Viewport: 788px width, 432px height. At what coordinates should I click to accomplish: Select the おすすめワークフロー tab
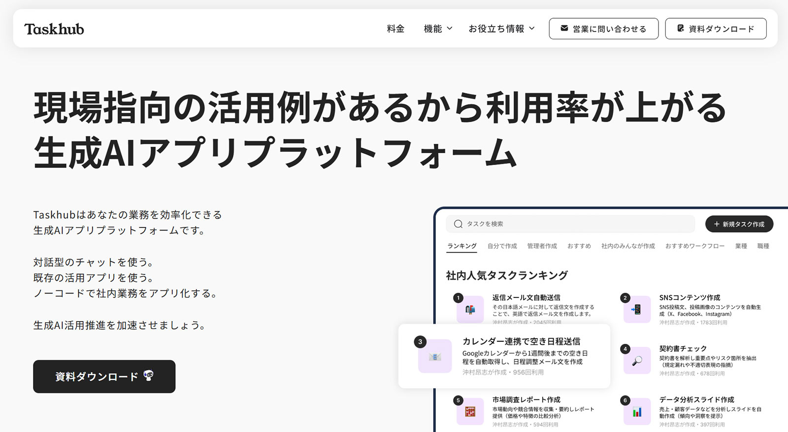pyautogui.click(x=695, y=246)
